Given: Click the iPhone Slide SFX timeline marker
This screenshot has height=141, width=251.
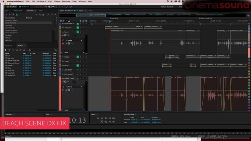Looking at the screenshot, I should (200, 18).
